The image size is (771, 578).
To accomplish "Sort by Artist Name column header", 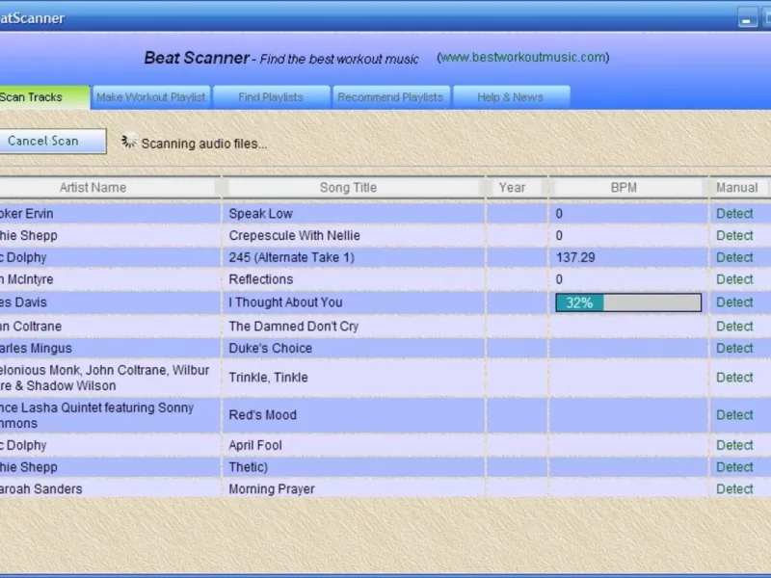I will click(93, 187).
